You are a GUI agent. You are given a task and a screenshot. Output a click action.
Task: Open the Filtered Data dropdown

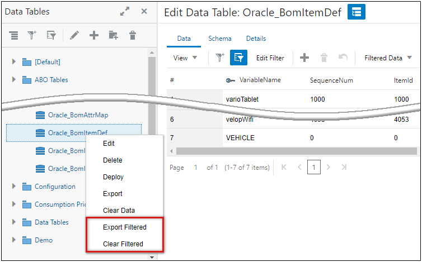pyautogui.click(x=388, y=58)
